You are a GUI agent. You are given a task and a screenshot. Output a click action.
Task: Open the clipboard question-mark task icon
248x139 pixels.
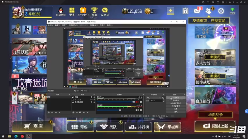click(x=185, y=11)
